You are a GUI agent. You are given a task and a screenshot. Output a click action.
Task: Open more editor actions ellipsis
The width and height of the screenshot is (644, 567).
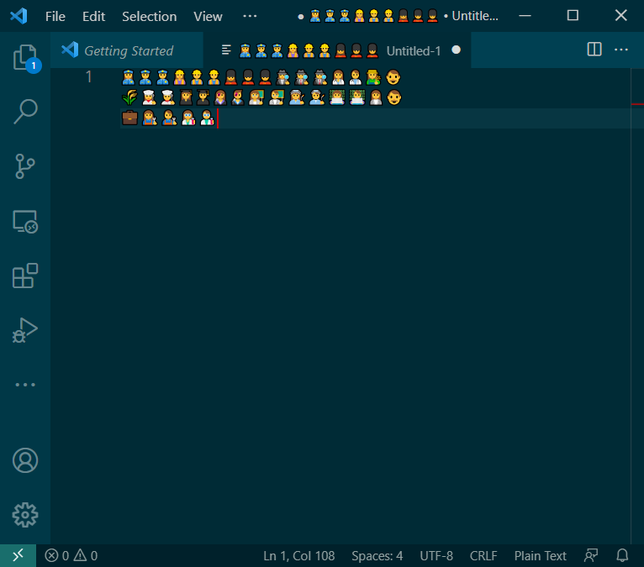pos(621,50)
